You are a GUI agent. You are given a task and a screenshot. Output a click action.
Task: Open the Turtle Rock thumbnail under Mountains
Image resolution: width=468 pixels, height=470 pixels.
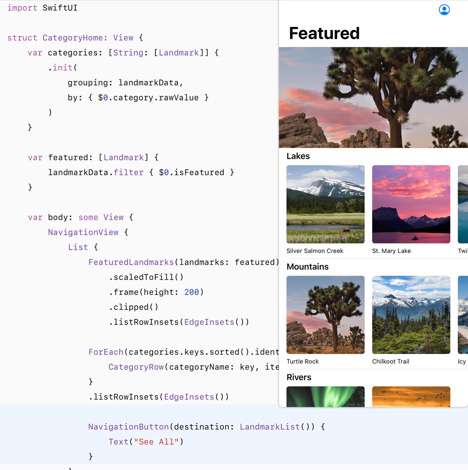tap(325, 315)
